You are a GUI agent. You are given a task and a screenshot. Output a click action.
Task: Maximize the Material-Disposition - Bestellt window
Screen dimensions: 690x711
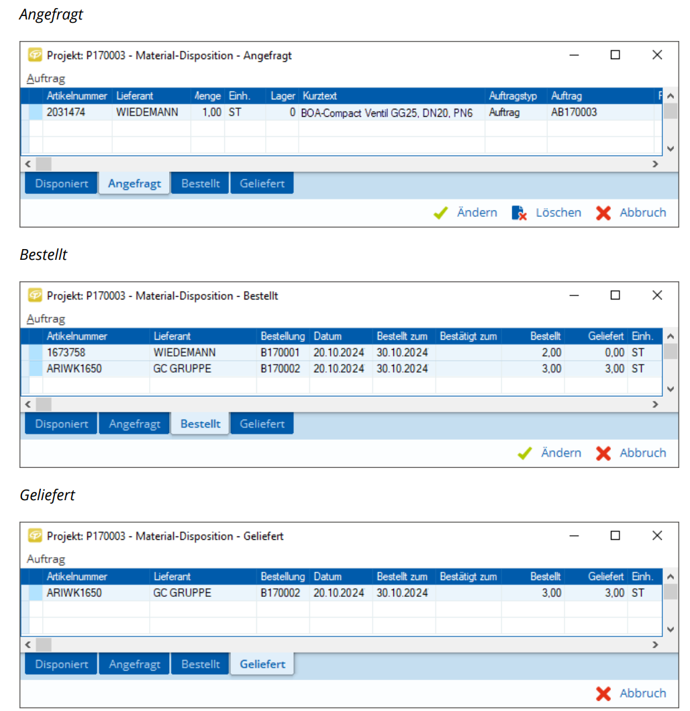tap(615, 295)
